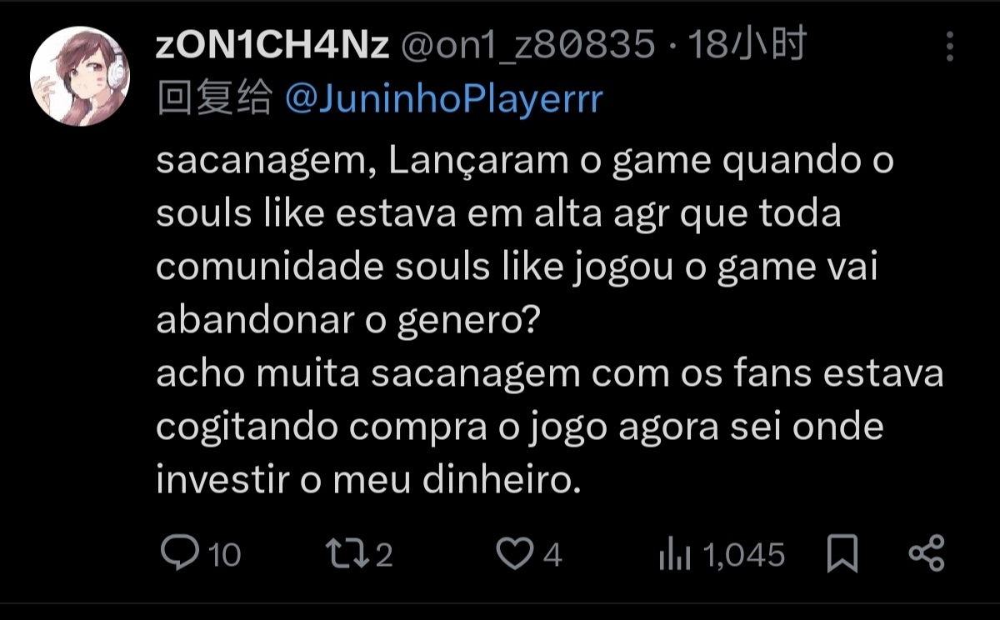This screenshot has width=1000, height=620.
Task: Retweet this post using the repost icon
Action: (349, 553)
